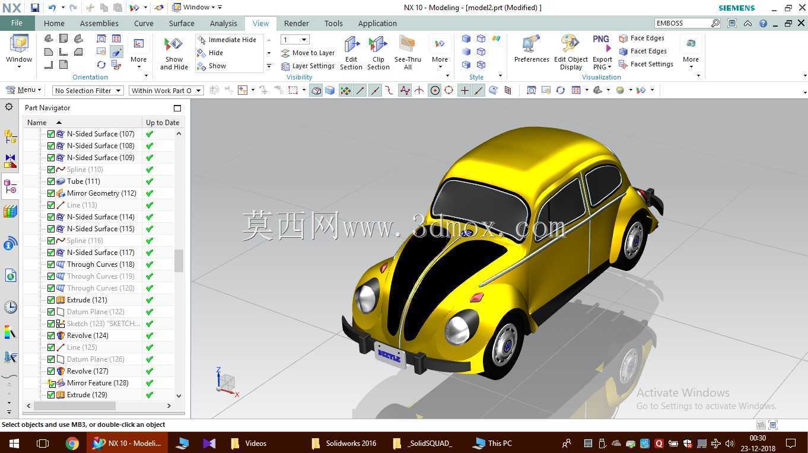The width and height of the screenshot is (808, 453).
Task: Toggle the Revolve (127) checkbox
Action: pos(51,371)
